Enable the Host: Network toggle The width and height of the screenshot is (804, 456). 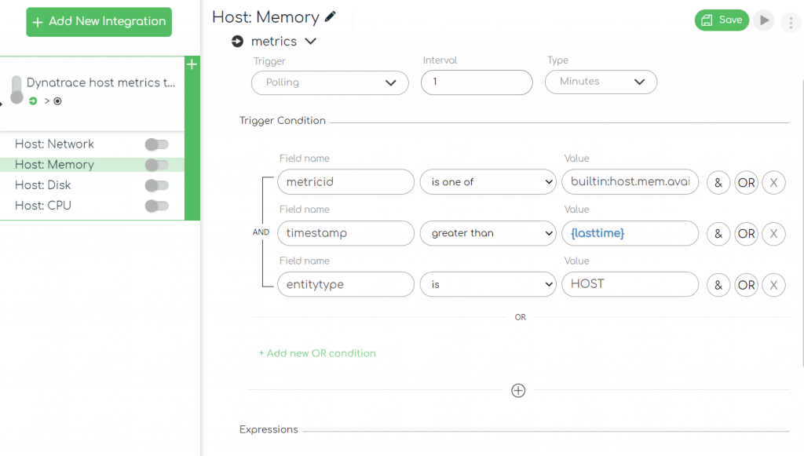pyautogui.click(x=156, y=144)
